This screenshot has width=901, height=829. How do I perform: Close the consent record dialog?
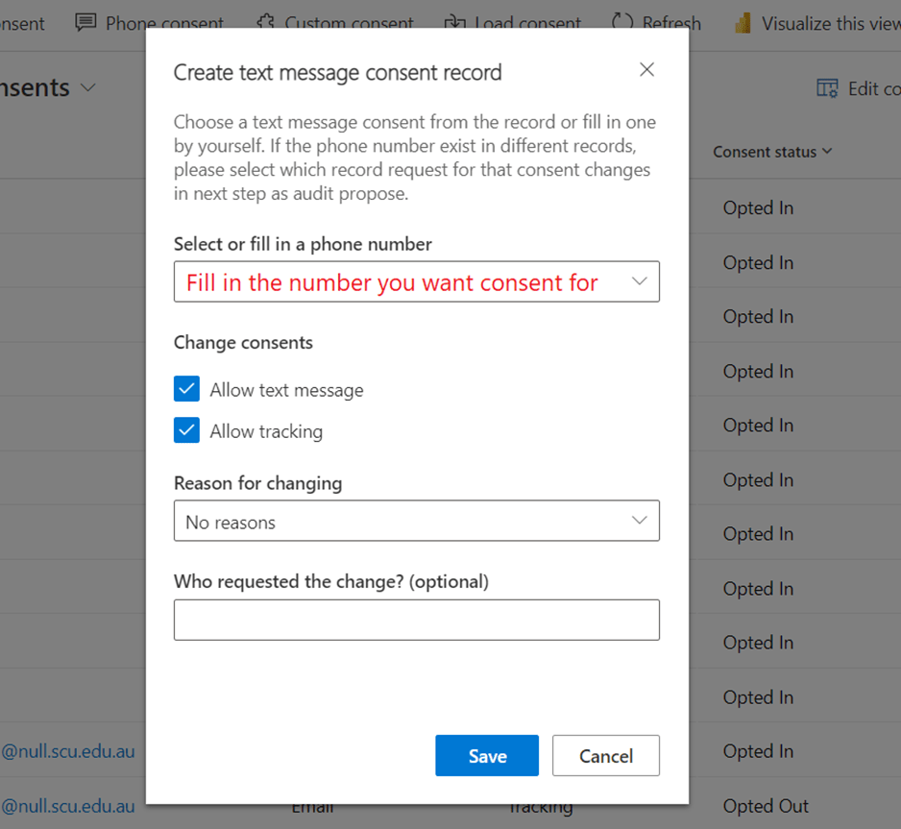coord(646,69)
